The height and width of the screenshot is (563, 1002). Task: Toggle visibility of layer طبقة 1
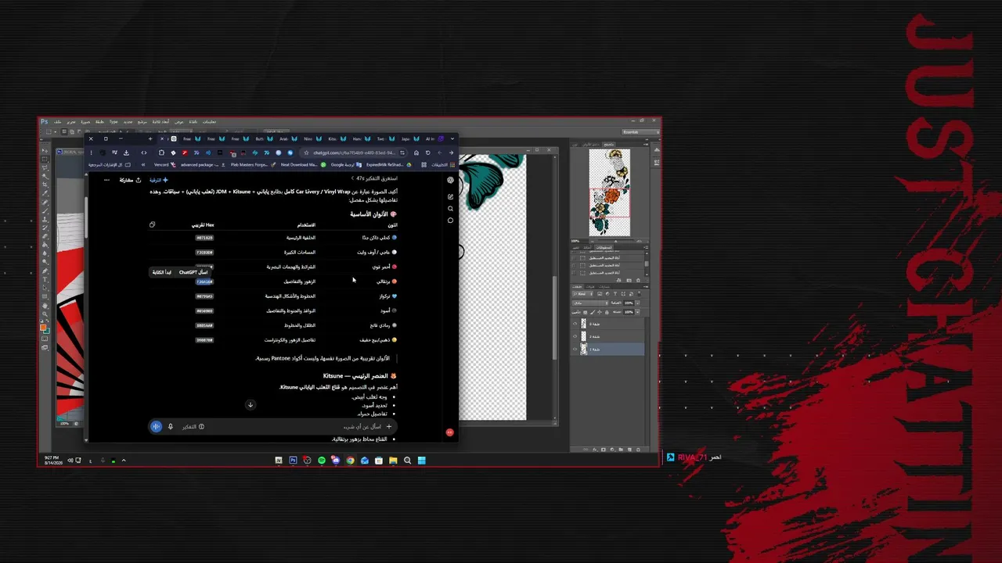pyautogui.click(x=575, y=349)
